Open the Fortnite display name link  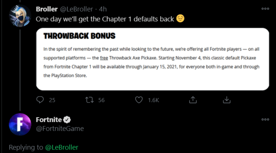pyautogui.click(x=49, y=120)
